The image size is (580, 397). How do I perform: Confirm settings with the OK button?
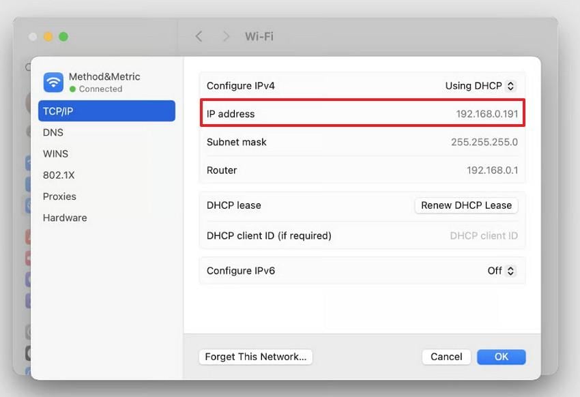(502, 357)
